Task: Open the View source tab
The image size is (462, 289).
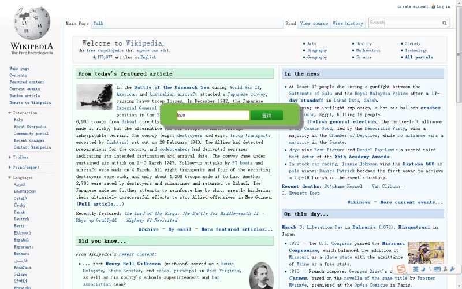Action: pos(314,23)
